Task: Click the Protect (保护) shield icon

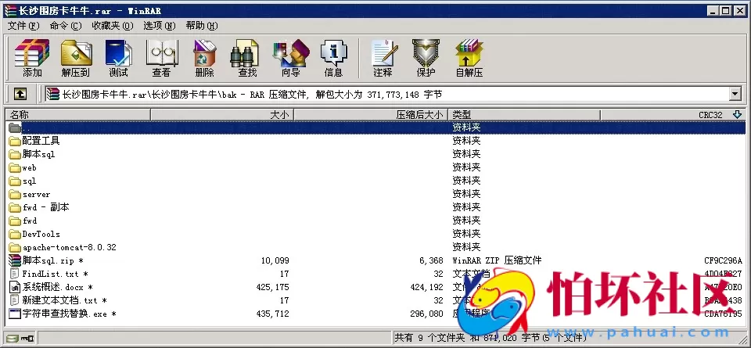Action: tap(426, 59)
